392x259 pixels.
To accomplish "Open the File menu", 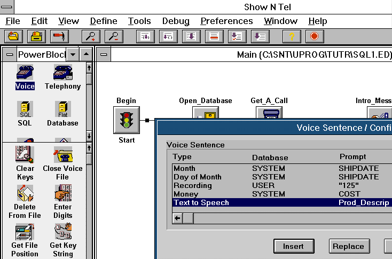I will [x=13, y=21].
